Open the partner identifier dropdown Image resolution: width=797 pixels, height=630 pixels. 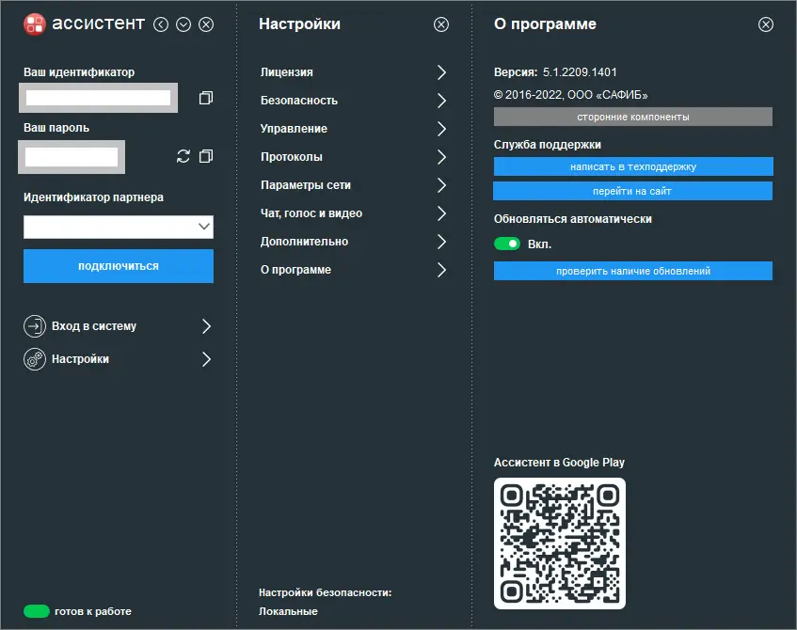tap(204, 227)
